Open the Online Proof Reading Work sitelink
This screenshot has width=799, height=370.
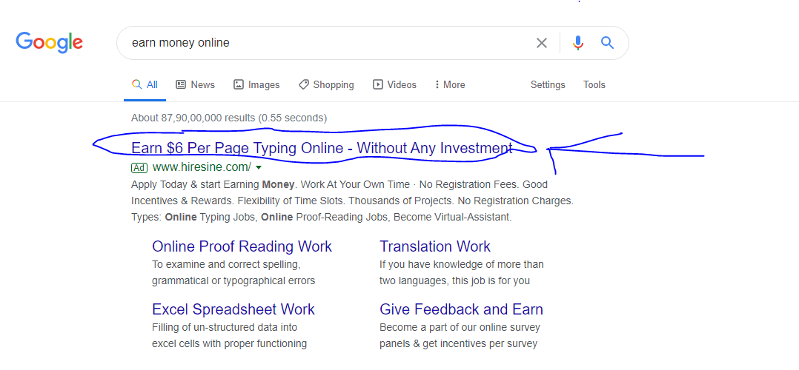(242, 246)
